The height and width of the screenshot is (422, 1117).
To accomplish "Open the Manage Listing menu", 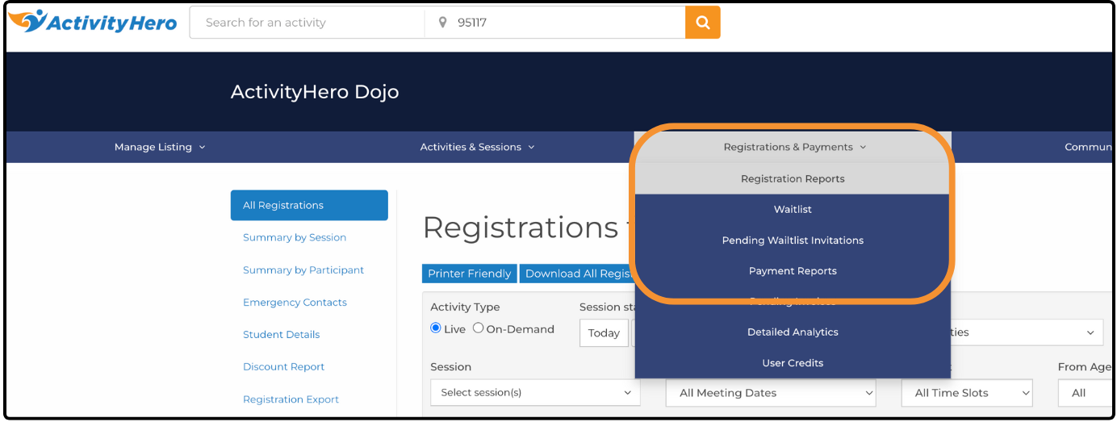I will 160,147.
